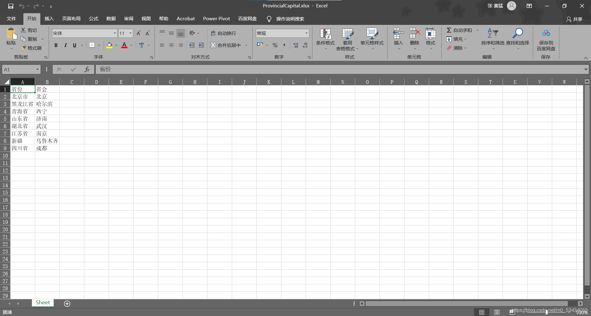Increase indent with the right indent icon
The height and width of the screenshot is (316, 591).
pyautogui.click(x=201, y=45)
